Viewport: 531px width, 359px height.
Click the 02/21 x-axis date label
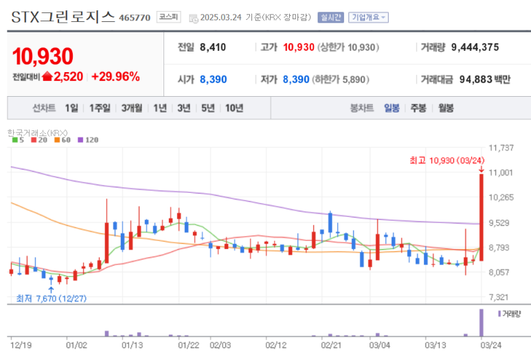pos(331,345)
